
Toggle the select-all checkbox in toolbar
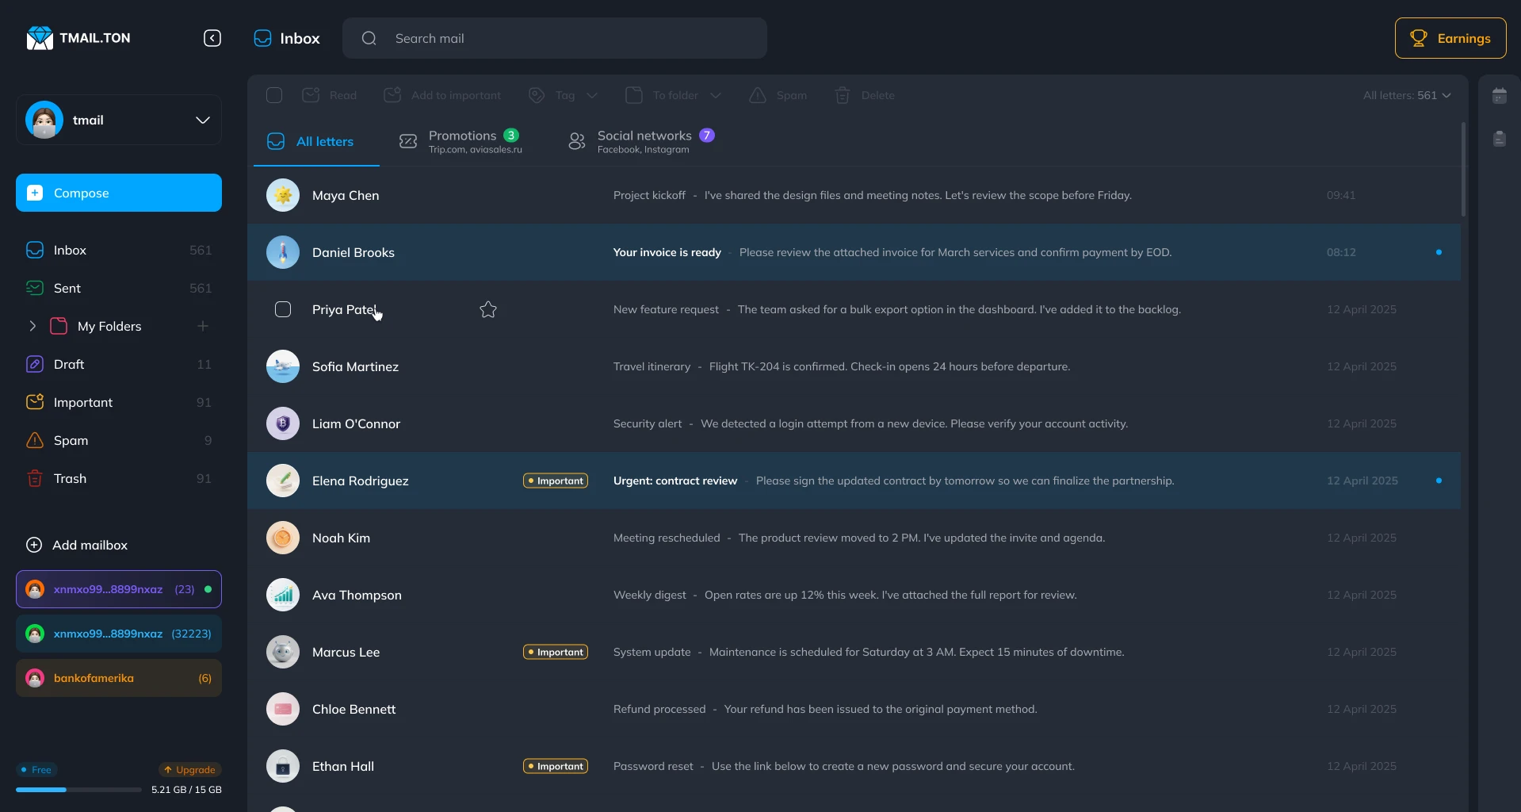274,95
